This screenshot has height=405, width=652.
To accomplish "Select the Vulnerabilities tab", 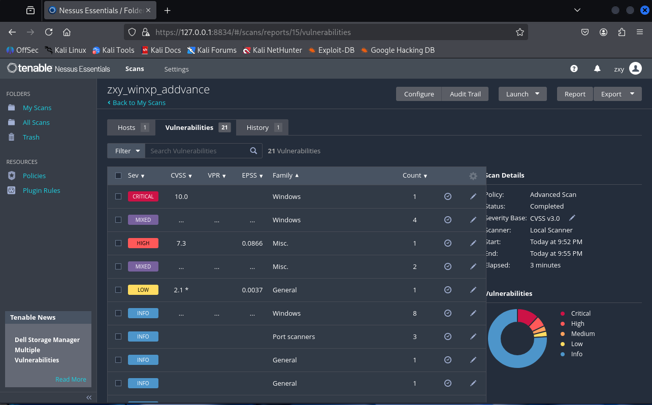I will point(196,127).
